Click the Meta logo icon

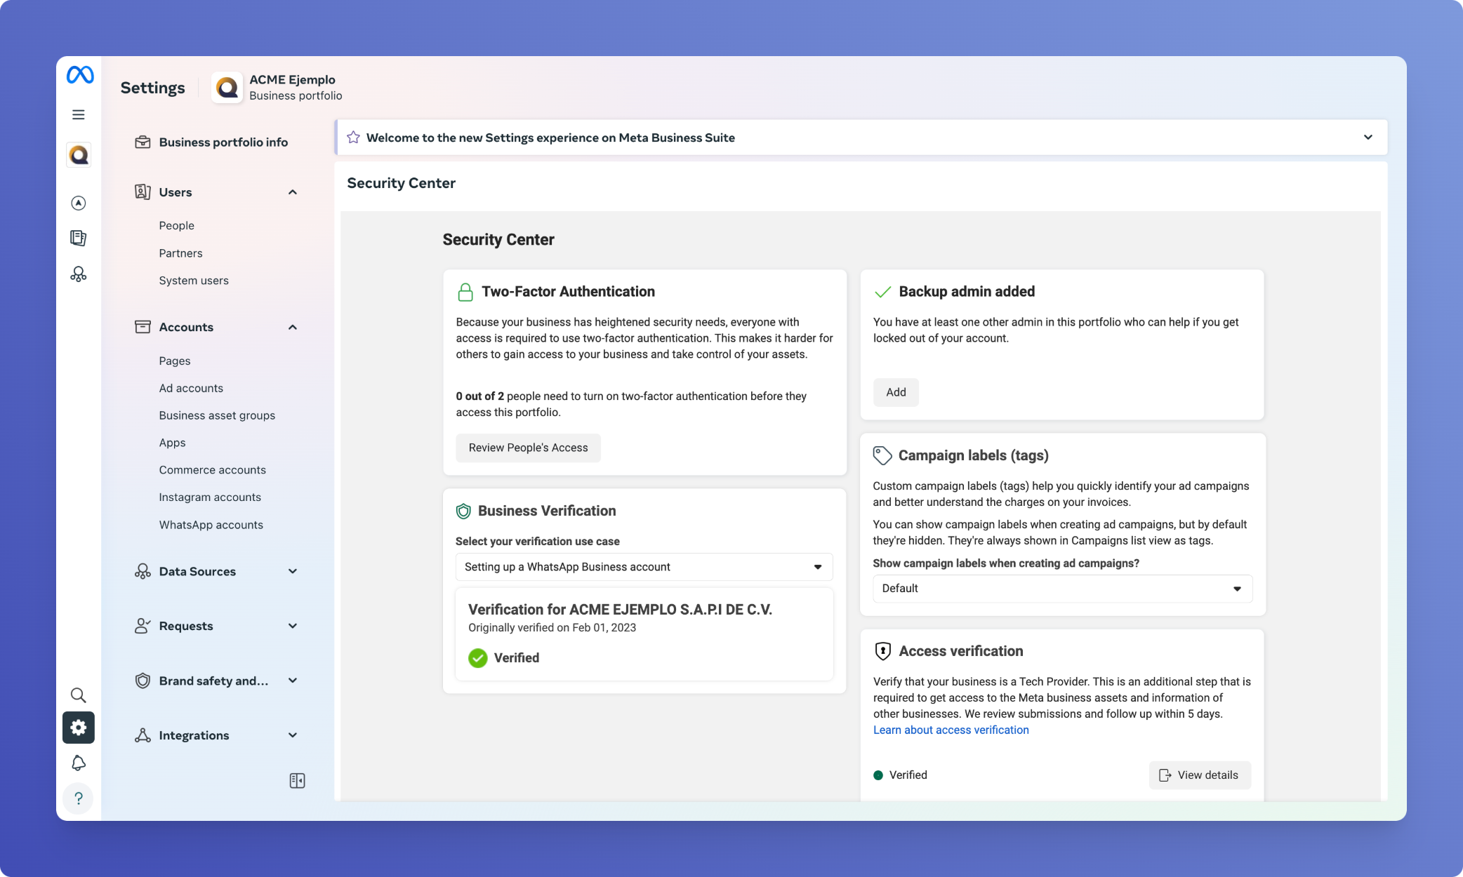click(80, 75)
